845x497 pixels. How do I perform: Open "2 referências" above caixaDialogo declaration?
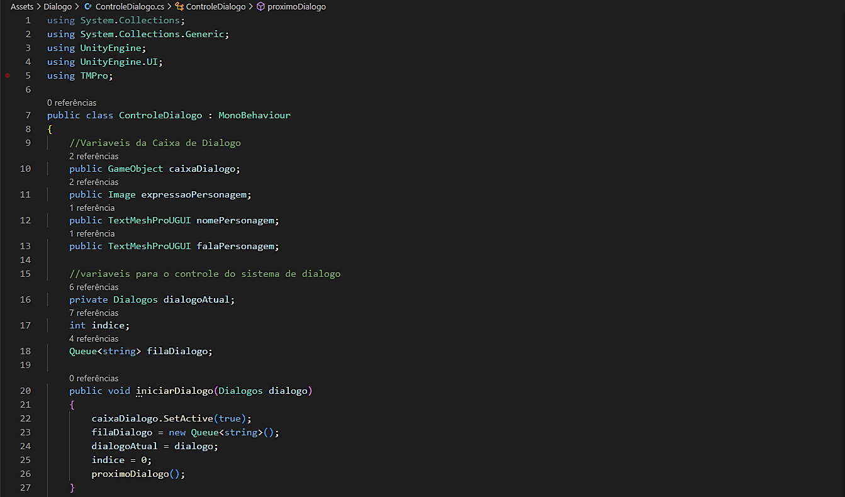(94, 156)
